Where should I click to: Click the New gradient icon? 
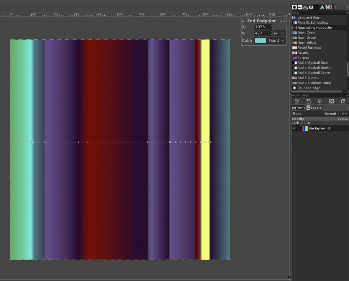pos(309,101)
